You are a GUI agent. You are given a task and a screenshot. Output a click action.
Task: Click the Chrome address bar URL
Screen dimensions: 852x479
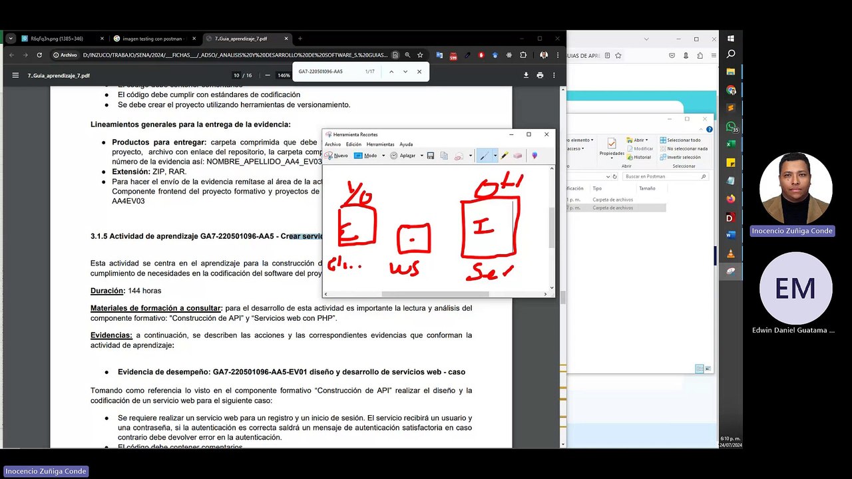click(x=235, y=55)
